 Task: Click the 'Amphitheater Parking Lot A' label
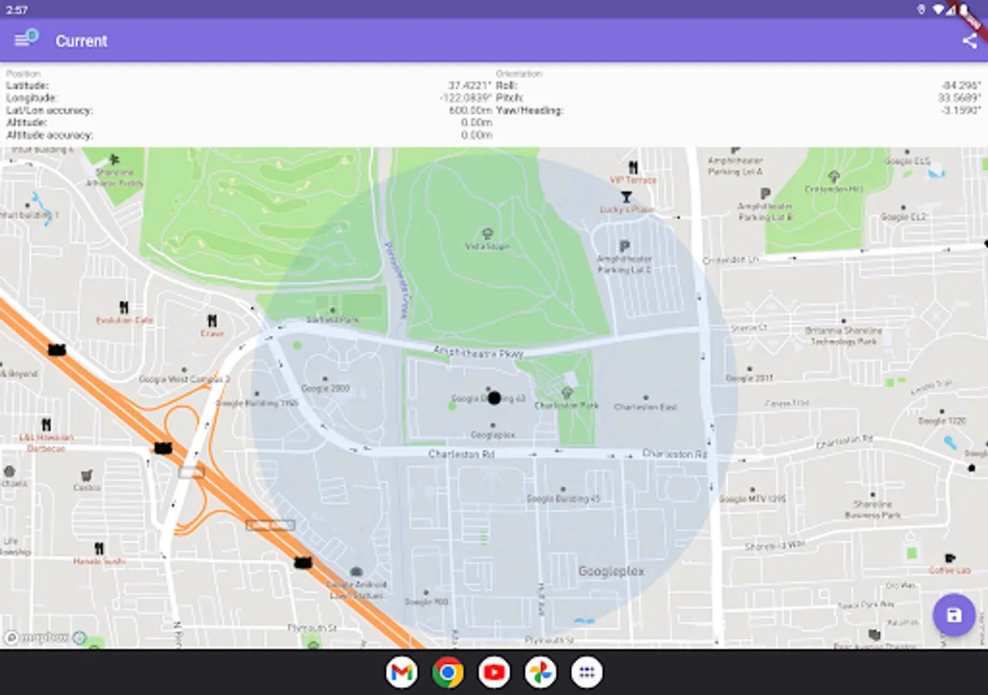click(735, 166)
